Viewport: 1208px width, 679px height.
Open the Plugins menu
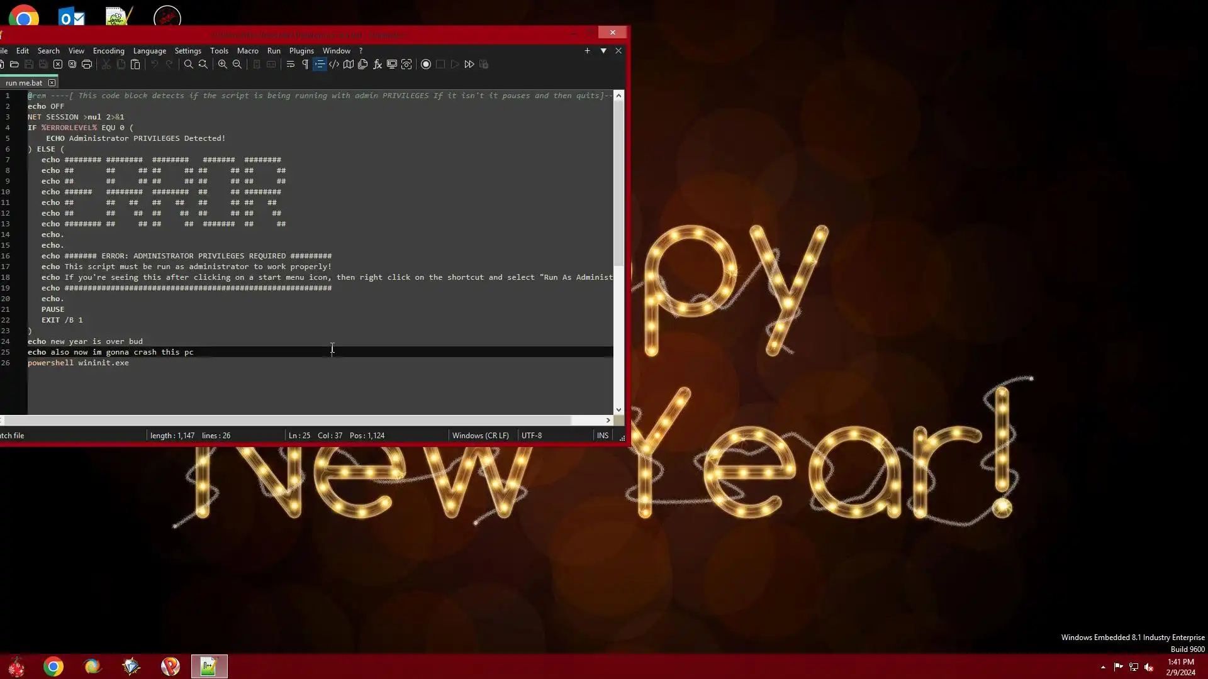click(301, 51)
